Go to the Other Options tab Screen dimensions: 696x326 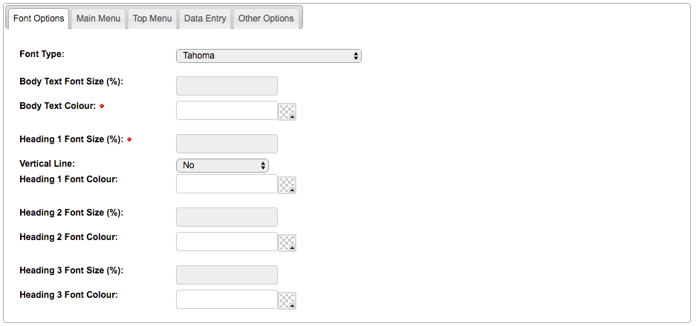pos(266,19)
